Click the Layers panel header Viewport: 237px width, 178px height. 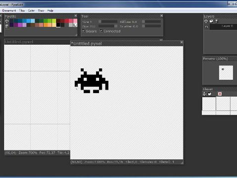(x=221, y=16)
